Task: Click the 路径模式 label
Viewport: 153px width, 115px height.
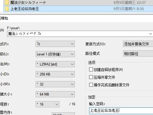Action: 92,54
